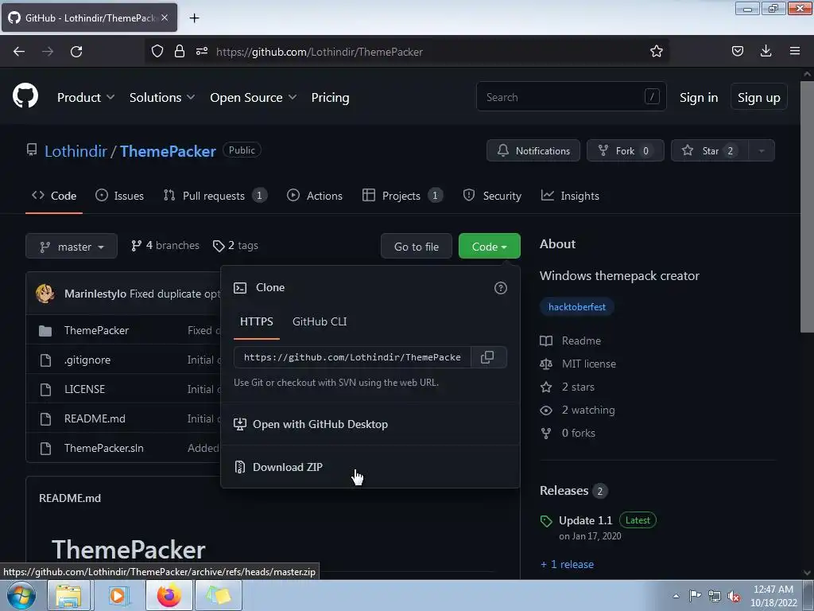This screenshot has height=611, width=814.
Task: Open the .gitignore file
Action: [x=87, y=360]
